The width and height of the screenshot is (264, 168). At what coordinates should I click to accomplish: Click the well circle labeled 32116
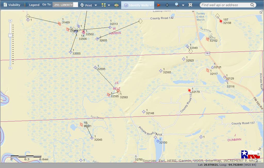[227, 81]
